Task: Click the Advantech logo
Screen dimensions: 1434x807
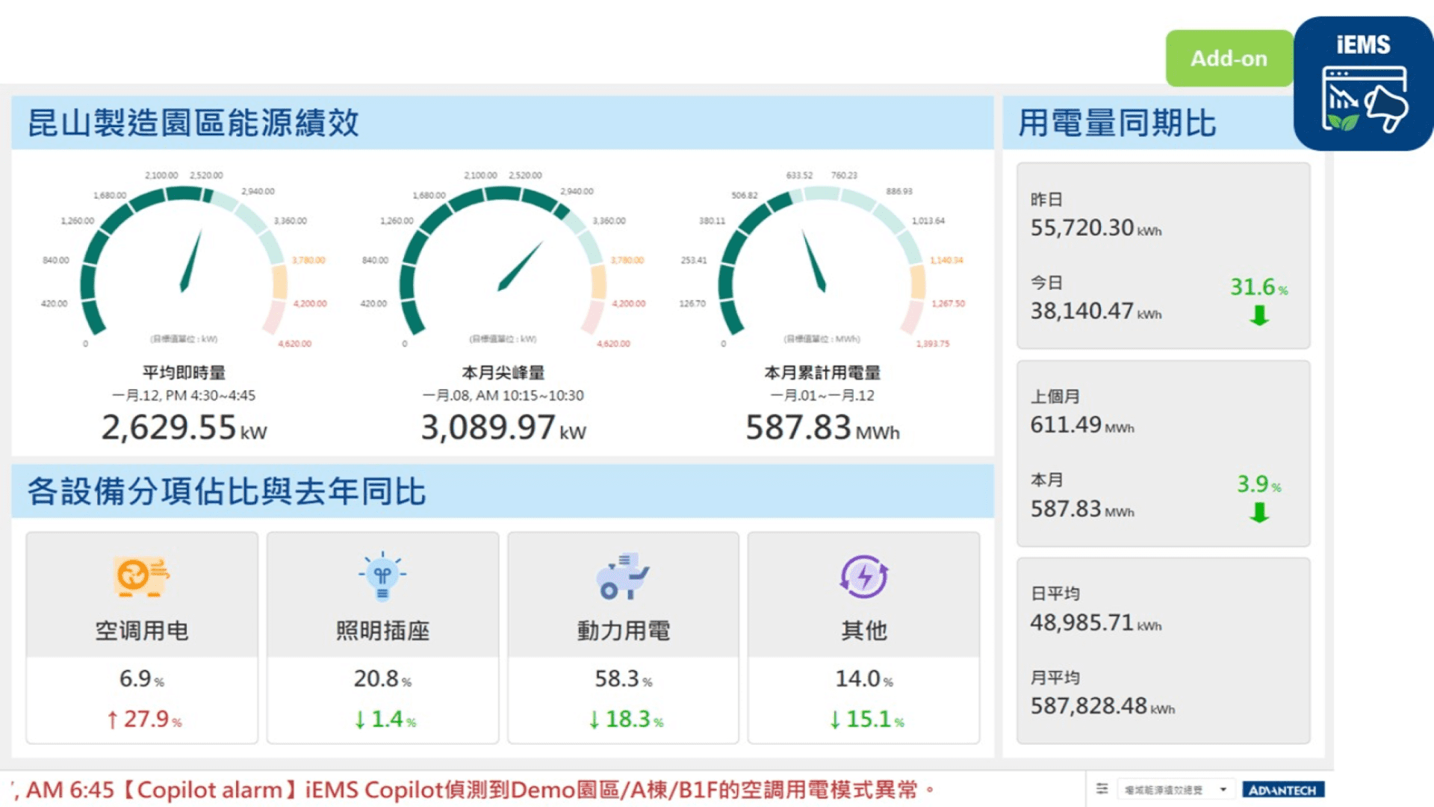Action: tap(1283, 790)
